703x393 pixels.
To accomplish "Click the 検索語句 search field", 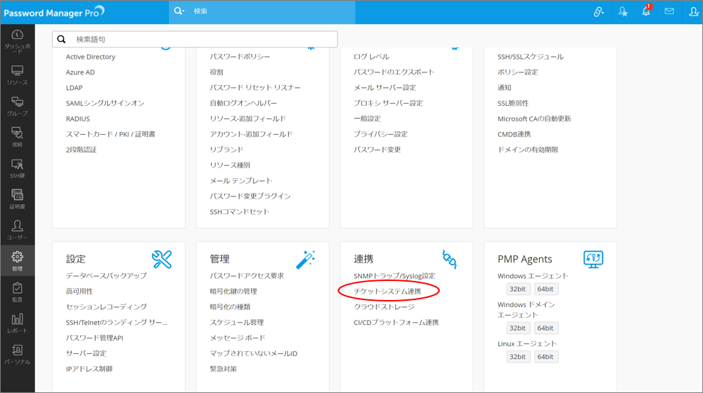I will [x=202, y=40].
